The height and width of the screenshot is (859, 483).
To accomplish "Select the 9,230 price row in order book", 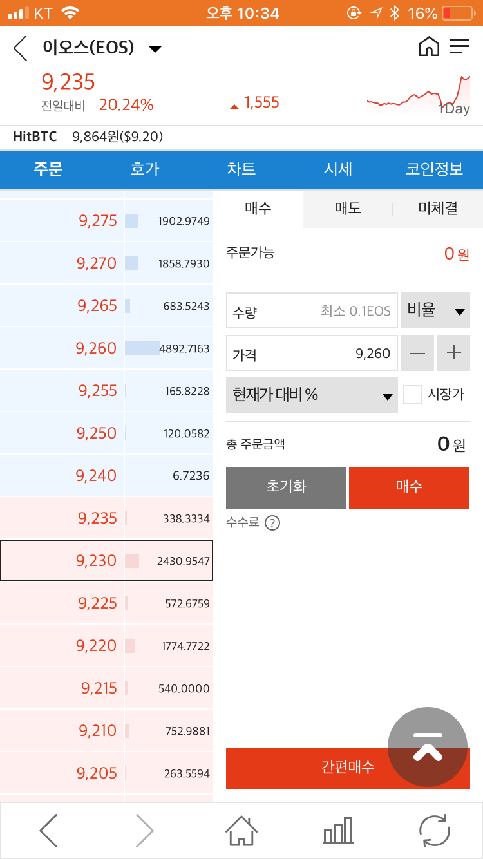I will coord(106,560).
